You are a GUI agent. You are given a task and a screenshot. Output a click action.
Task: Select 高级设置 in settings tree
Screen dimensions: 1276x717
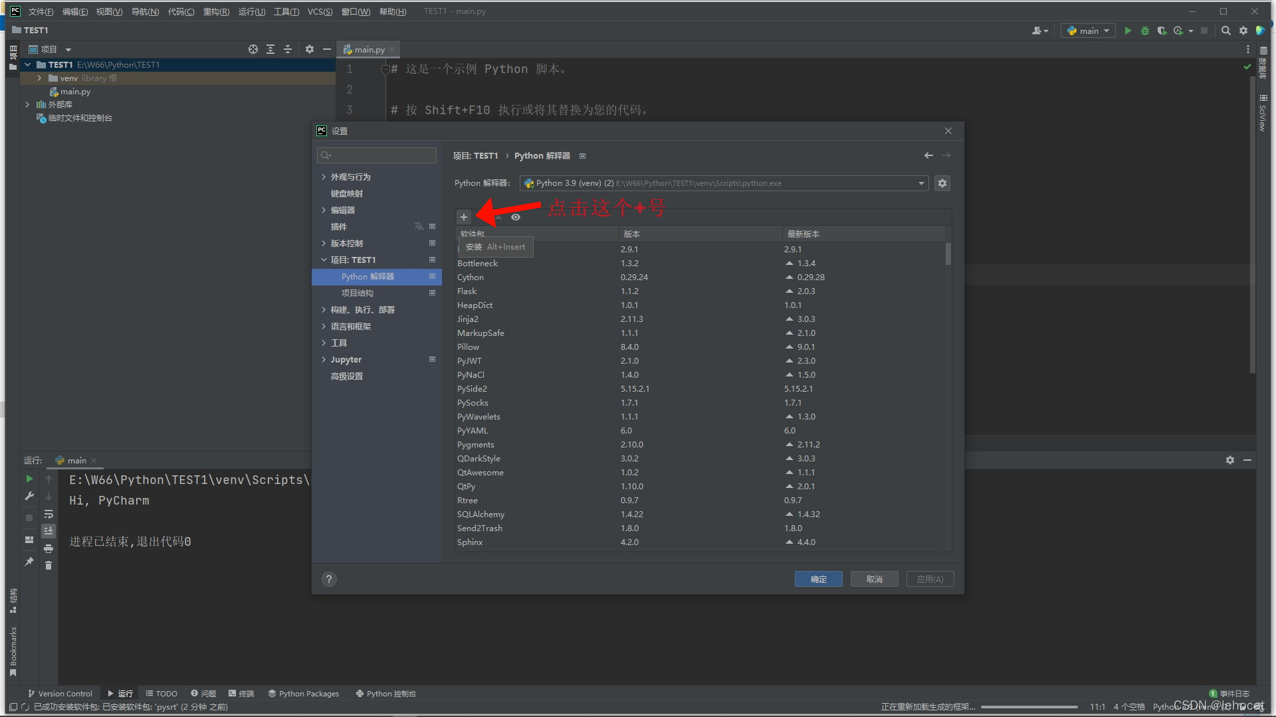pos(346,376)
